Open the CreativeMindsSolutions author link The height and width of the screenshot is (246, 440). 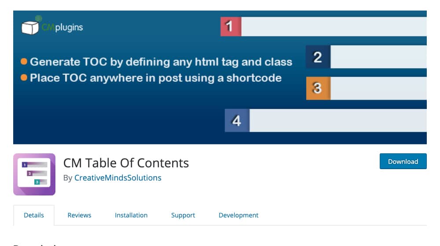[117, 177]
